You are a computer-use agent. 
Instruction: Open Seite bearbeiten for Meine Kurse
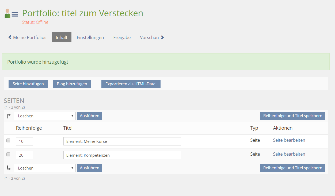(x=289, y=140)
